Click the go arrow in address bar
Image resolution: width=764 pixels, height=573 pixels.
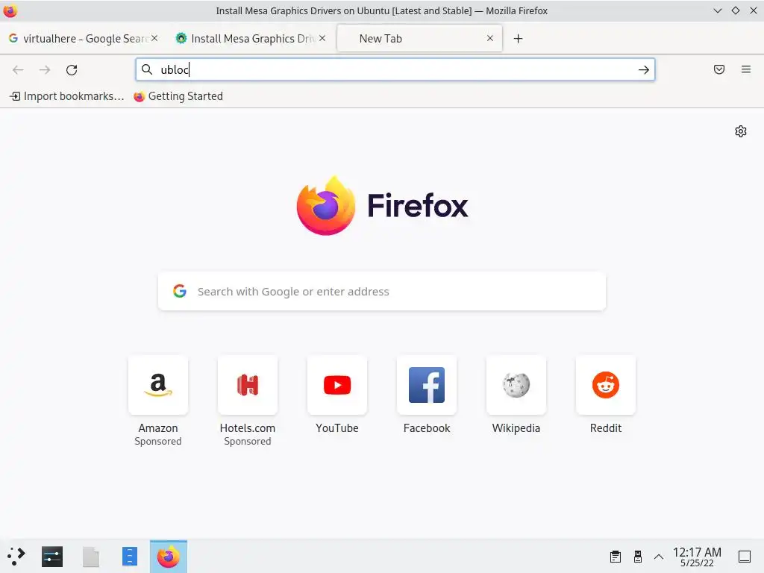(644, 69)
